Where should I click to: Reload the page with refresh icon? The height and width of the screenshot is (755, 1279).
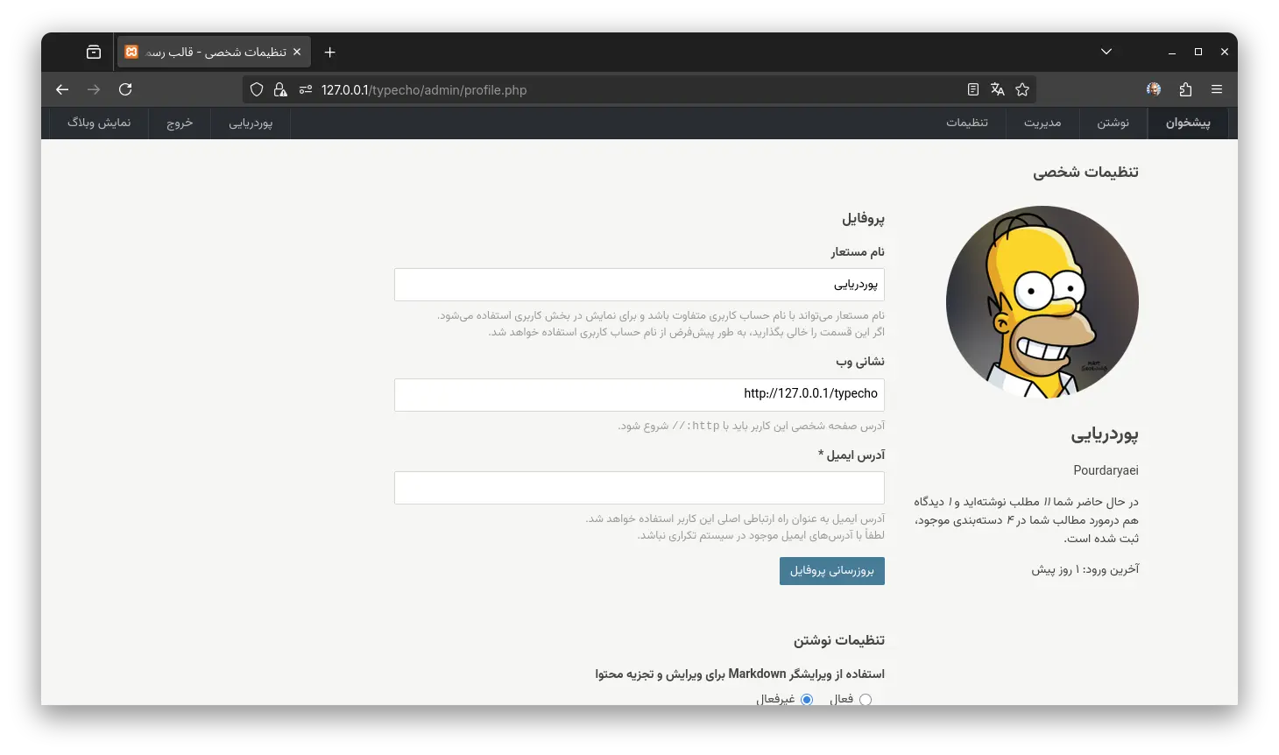(x=125, y=89)
